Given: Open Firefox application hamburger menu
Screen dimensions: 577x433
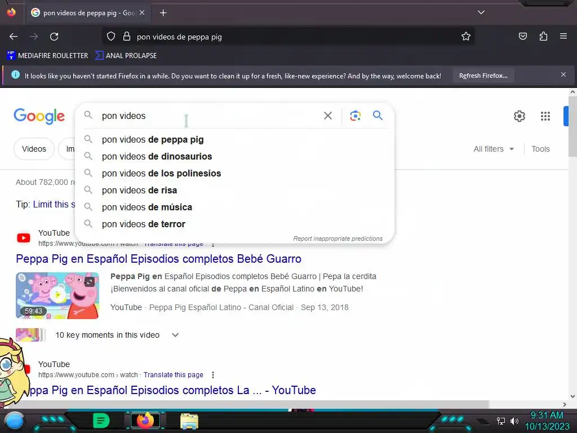Looking at the screenshot, I should pyautogui.click(x=563, y=36).
